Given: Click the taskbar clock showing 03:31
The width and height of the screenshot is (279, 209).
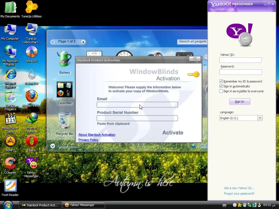Looking at the screenshot, I should (269, 205).
